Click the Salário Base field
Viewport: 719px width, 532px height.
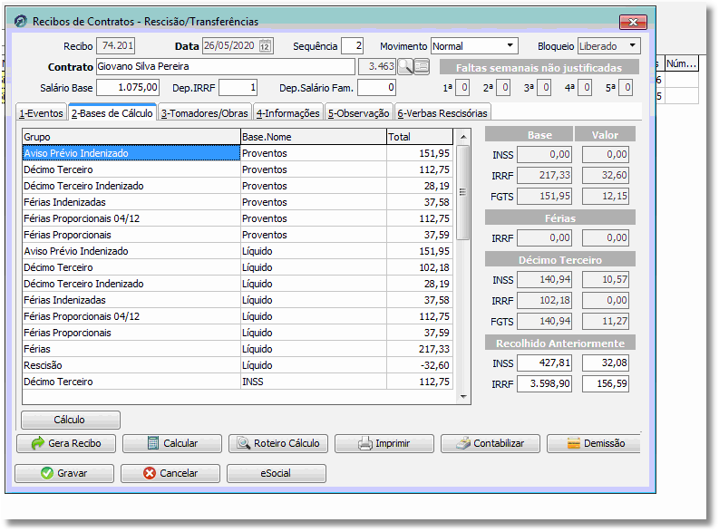pos(128,88)
